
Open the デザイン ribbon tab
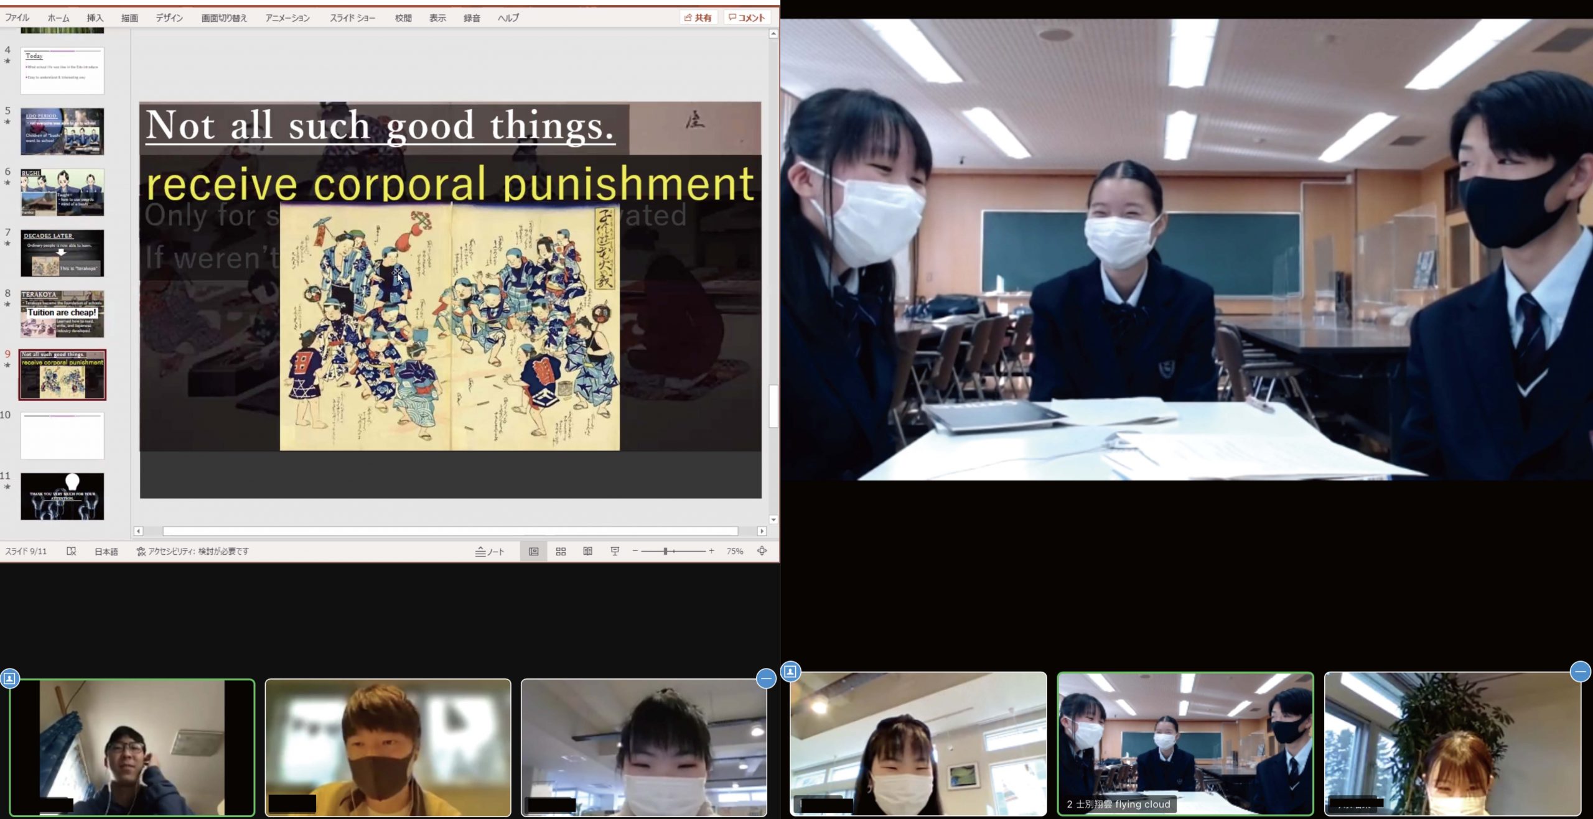169,17
